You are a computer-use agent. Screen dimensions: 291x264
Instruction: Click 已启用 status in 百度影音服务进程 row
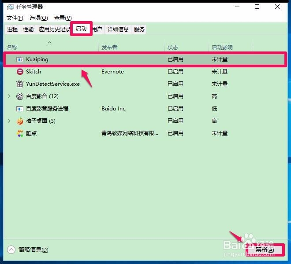coord(175,109)
